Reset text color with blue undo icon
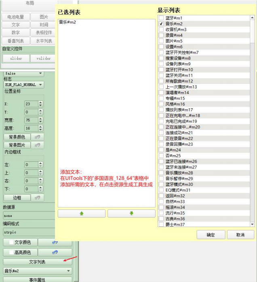The width and height of the screenshot is (257, 282). click(x=55, y=242)
